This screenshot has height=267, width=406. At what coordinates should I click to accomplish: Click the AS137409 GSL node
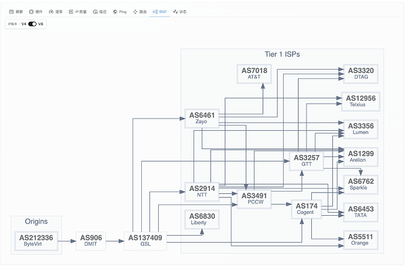145,241
